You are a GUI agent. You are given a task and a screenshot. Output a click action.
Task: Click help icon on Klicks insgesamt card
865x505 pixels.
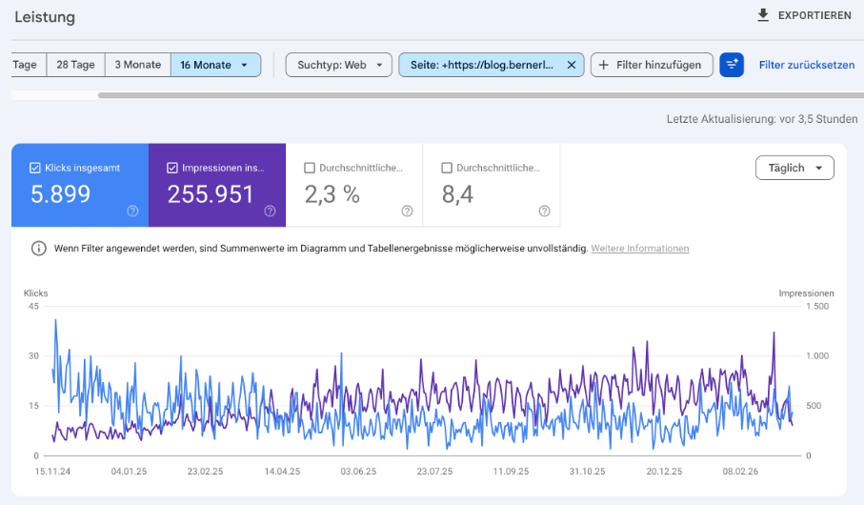coord(132,211)
